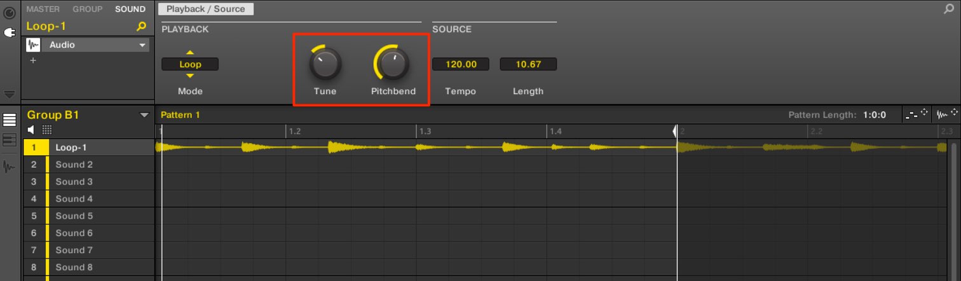
Task: Select the Playback / Source page tab
Action: click(x=206, y=9)
